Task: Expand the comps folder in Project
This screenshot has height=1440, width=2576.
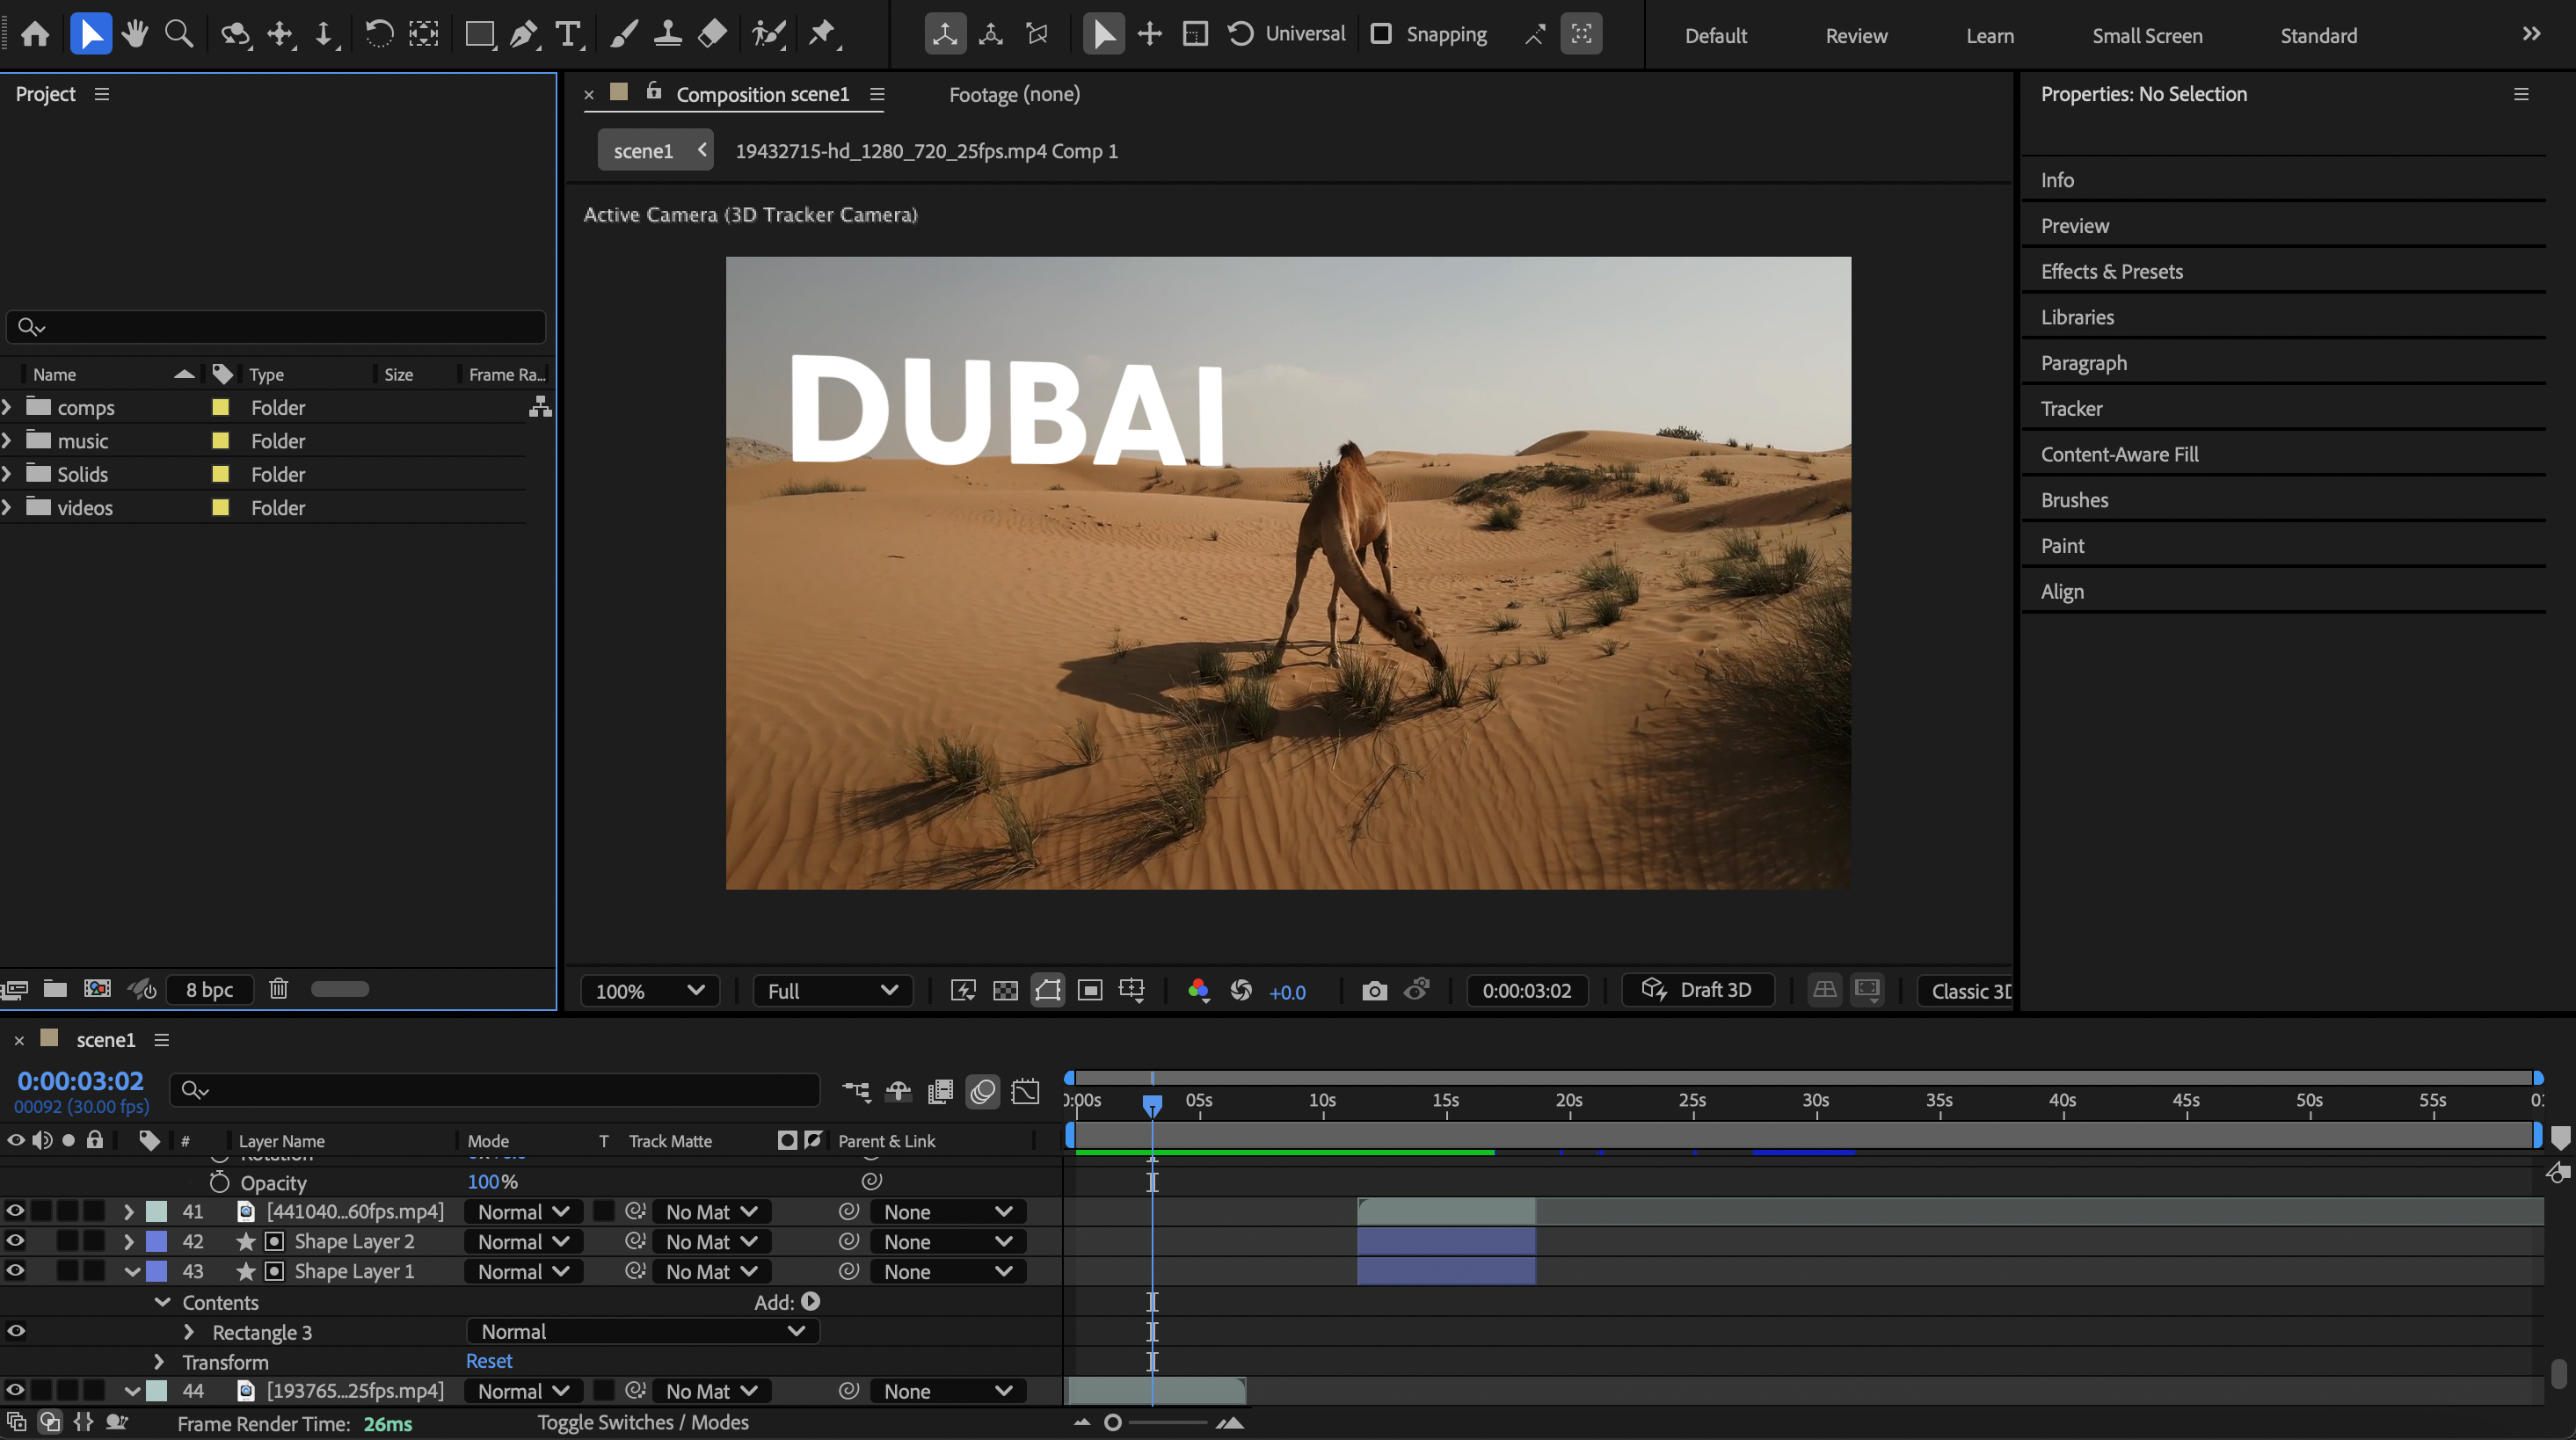Action: tap(8, 407)
